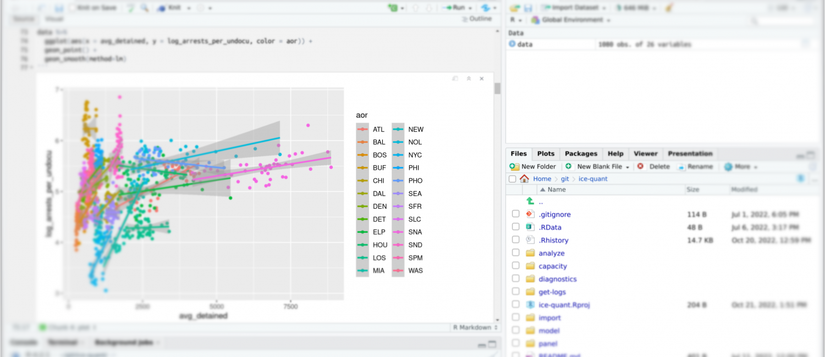This screenshot has width=825, height=357.
Task: Check the analyze folder checkbox
Action: click(515, 253)
